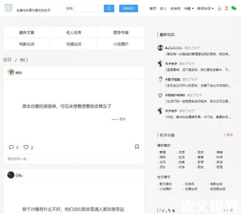Select the 成长 tag
The image size is (241, 214).
(163, 167)
